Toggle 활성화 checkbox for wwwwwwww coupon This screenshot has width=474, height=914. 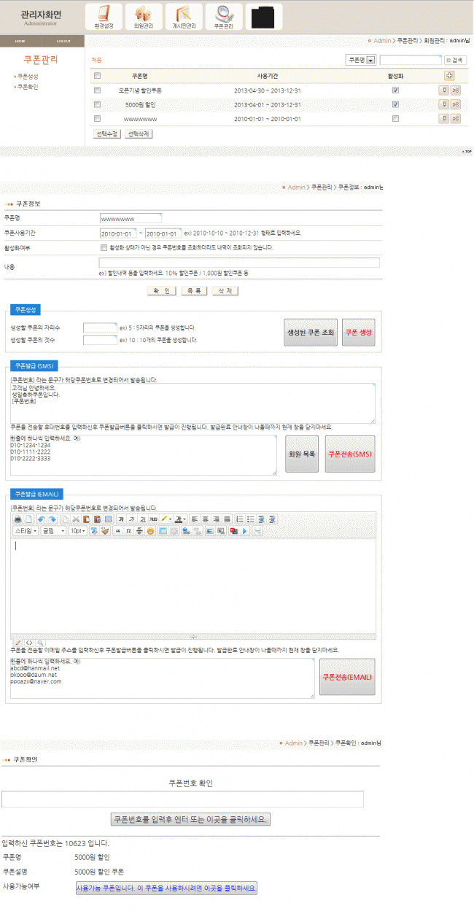click(395, 118)
